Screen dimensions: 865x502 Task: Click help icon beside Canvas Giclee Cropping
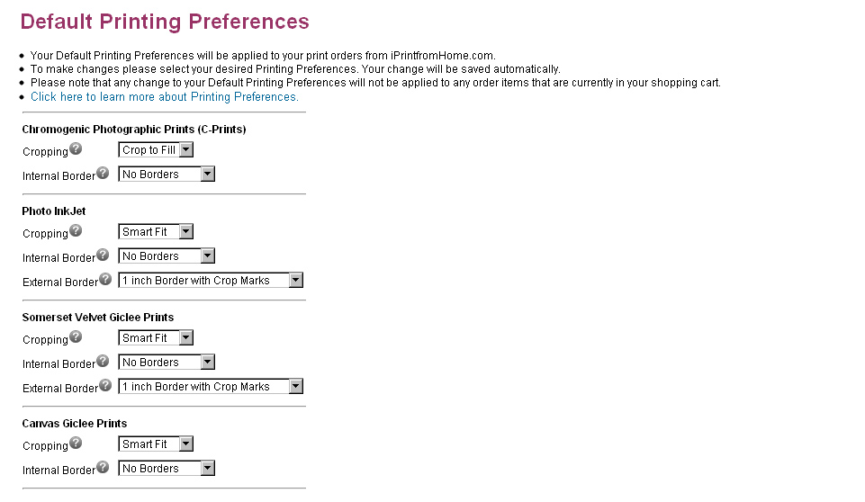coord(76,444)
